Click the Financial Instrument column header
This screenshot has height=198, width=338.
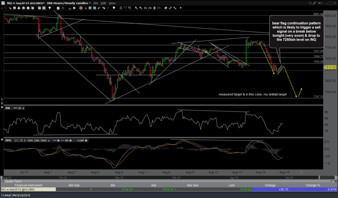pyautogui.click(x=28, y=185)
